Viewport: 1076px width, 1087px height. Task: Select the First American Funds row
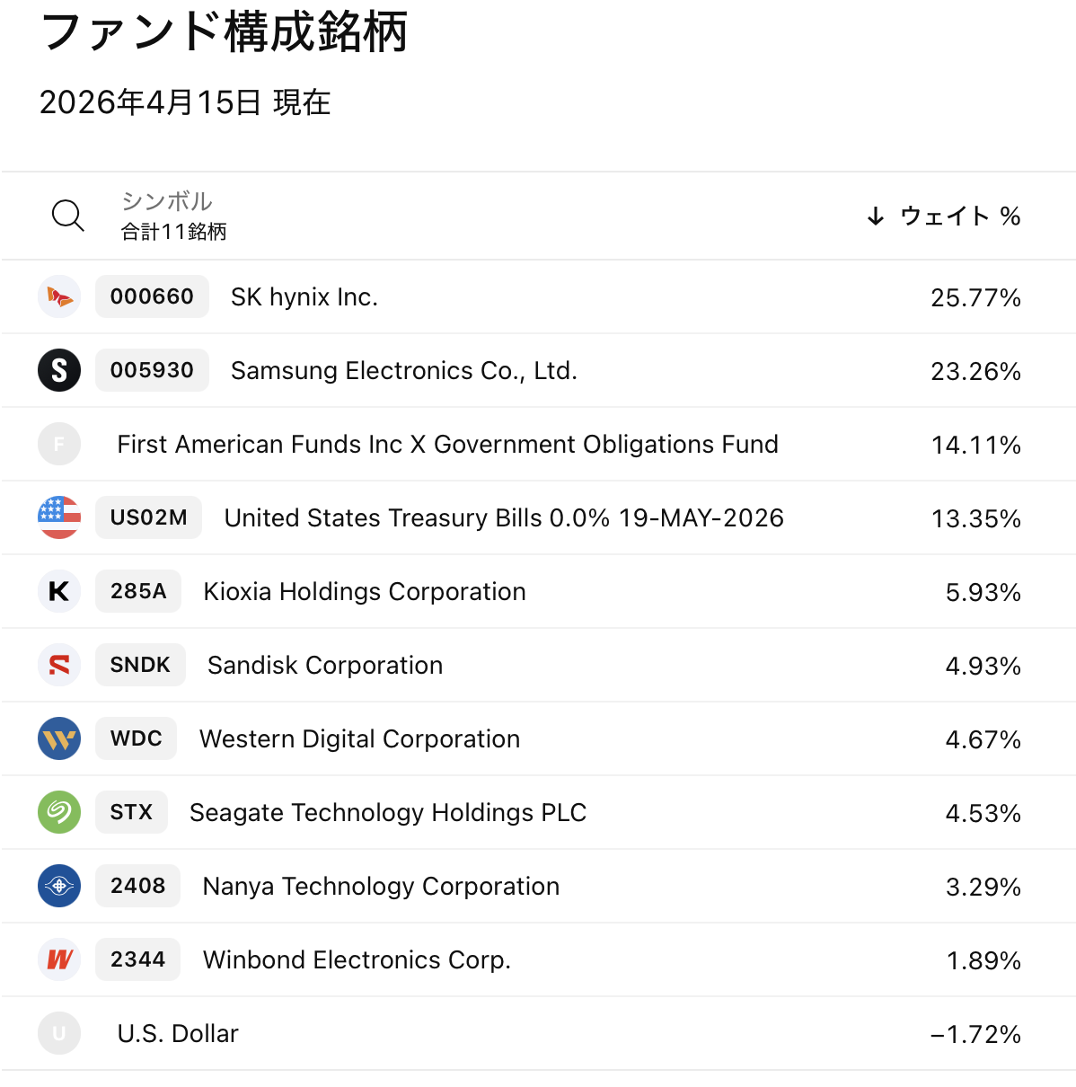click(447, 444)
